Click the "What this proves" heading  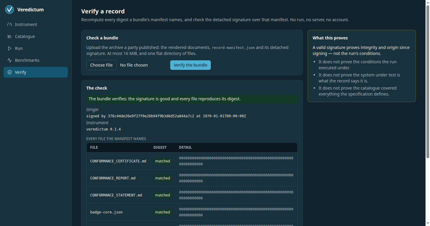330,38
